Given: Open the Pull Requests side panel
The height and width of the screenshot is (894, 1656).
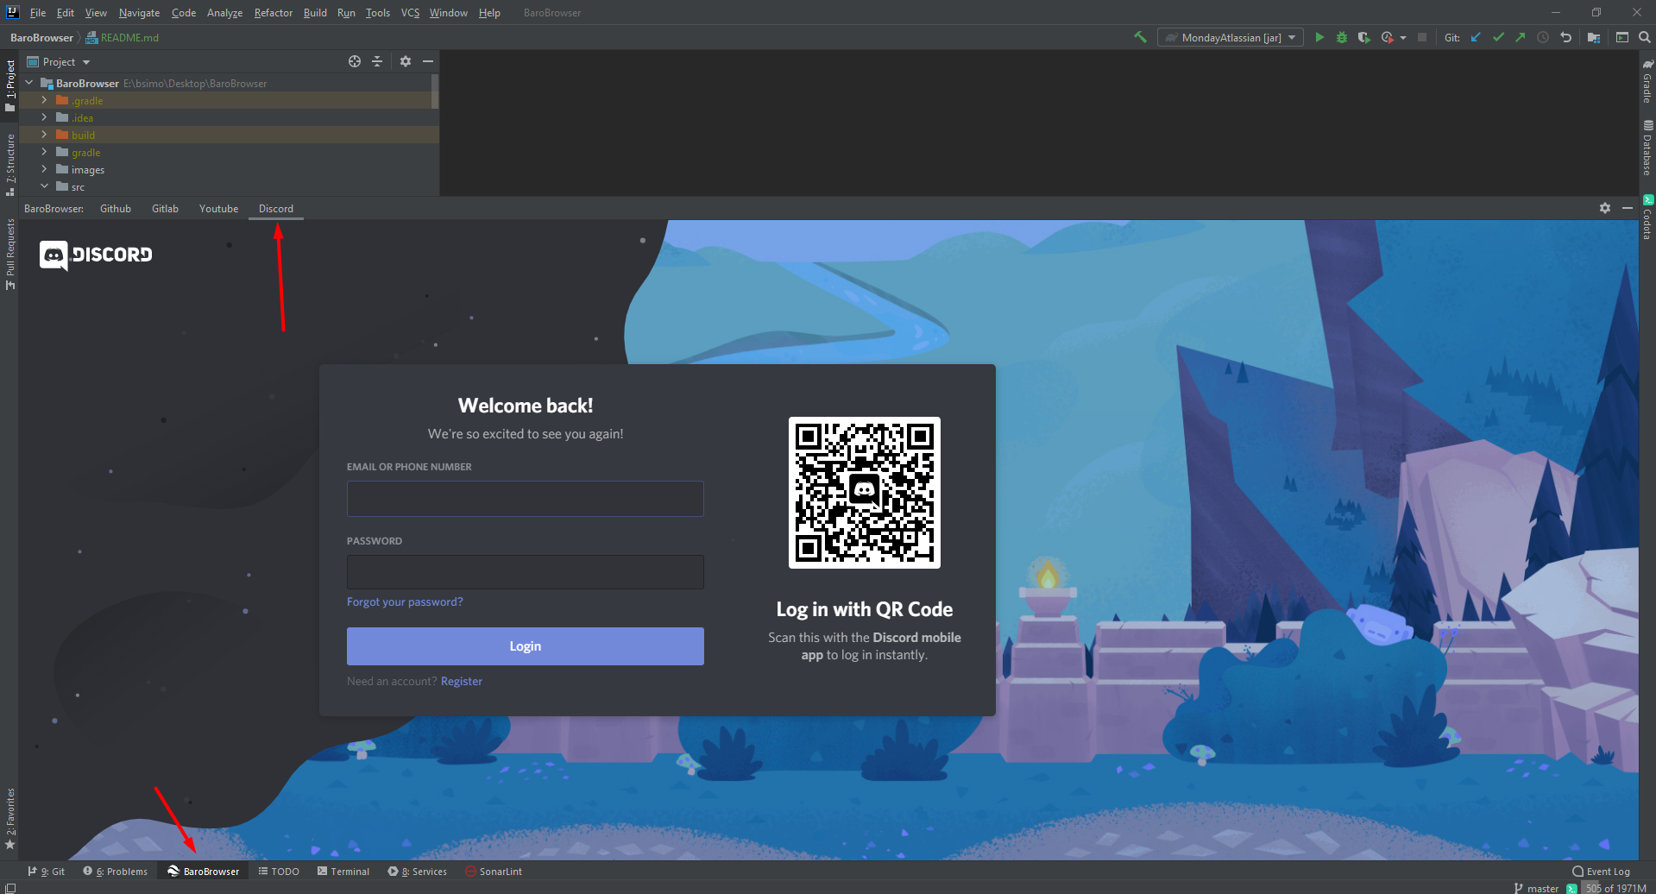Looking at the screenshot, I should coord(10,255).
